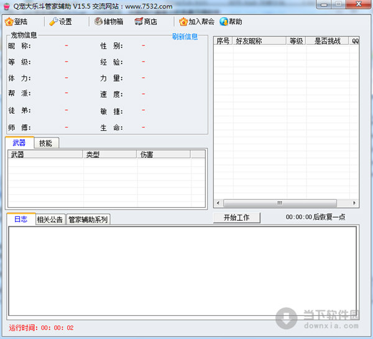Switch to the 技能 tab
The height and width of the screenshot is (339, 373).
tap(46, 143)
